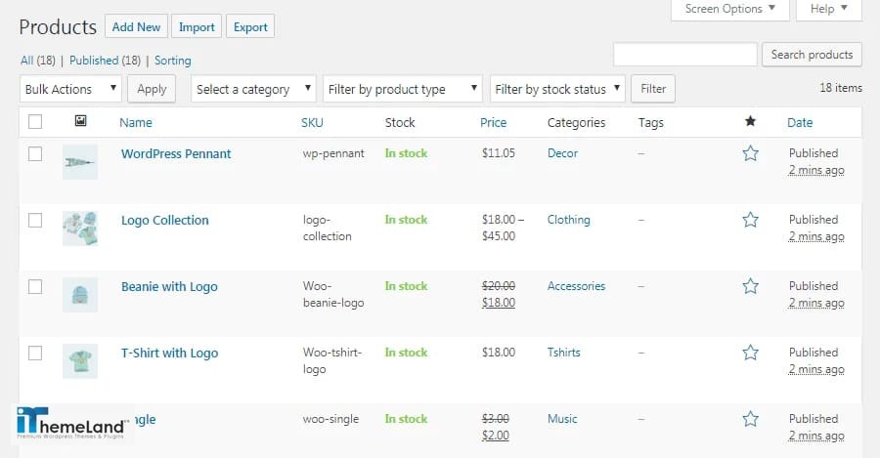
Task: Click the Import button
Action: [x=197, y=27]
